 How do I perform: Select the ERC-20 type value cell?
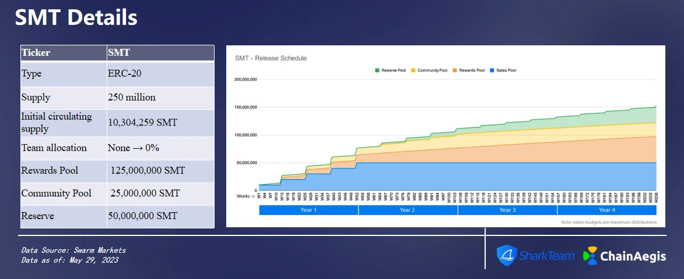160,74
